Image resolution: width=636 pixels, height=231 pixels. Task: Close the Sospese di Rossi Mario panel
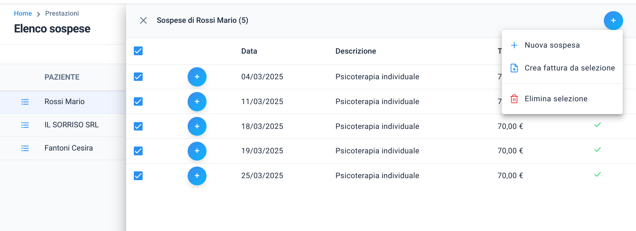point(143,20)
